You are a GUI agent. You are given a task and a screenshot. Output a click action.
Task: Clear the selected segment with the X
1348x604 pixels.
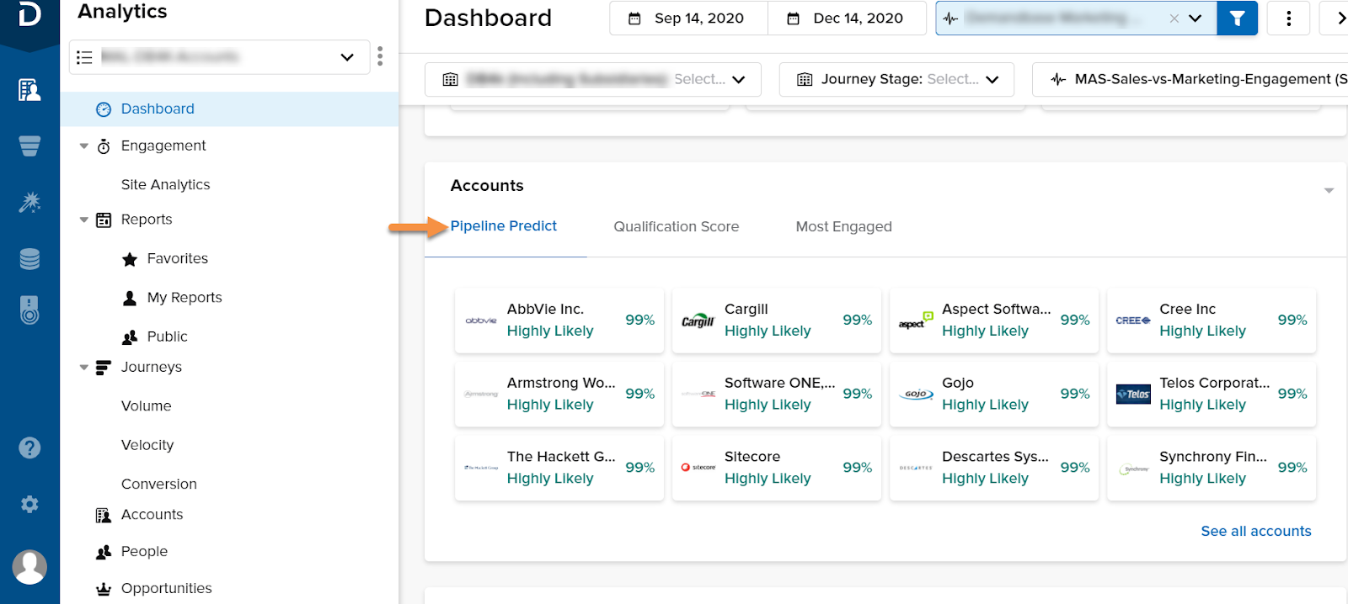pos(1174,19)
